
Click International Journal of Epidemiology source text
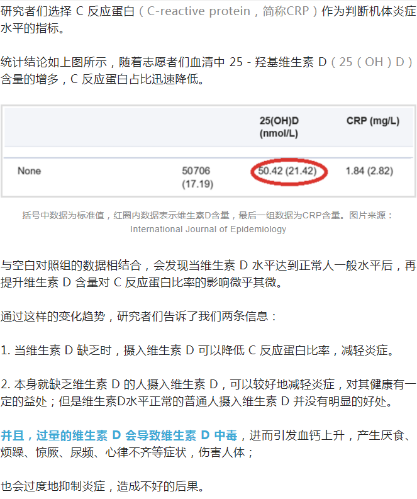208,229
